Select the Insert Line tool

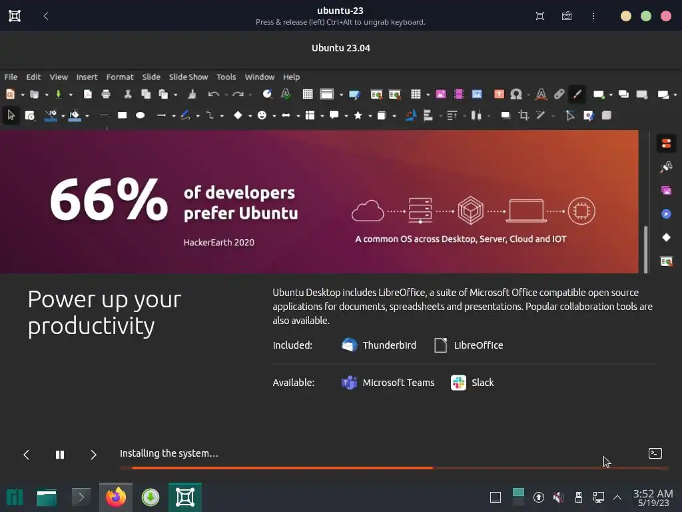pos(104,115)
